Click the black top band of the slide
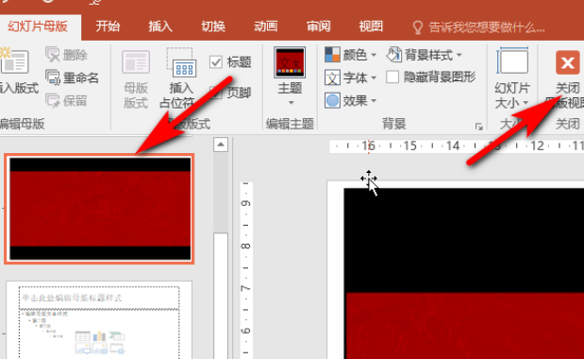 [463, 241]
